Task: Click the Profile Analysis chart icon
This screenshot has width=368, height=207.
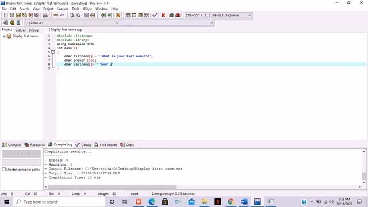Action: click(171, 16)
